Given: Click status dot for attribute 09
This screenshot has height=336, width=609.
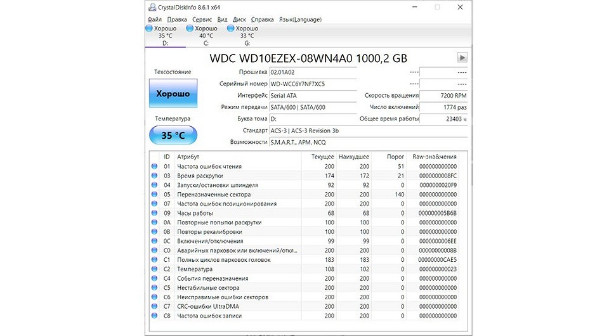Looking at the screenshot, I should click(154, 212).
